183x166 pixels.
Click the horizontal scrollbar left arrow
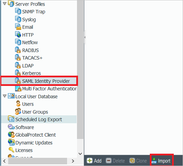(x=4, y=161)
